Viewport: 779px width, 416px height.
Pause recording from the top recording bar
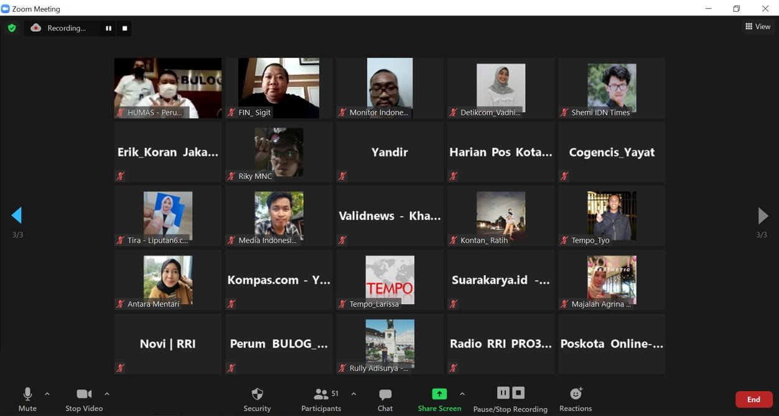coord(109,28)
